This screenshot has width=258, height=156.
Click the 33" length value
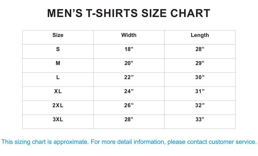200,120
